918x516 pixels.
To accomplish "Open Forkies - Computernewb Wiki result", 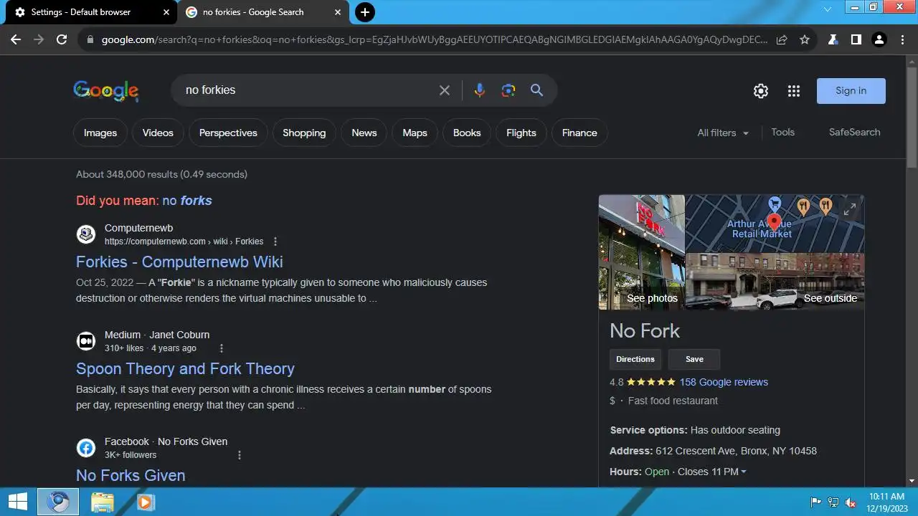I will click(x=179, y=262).
